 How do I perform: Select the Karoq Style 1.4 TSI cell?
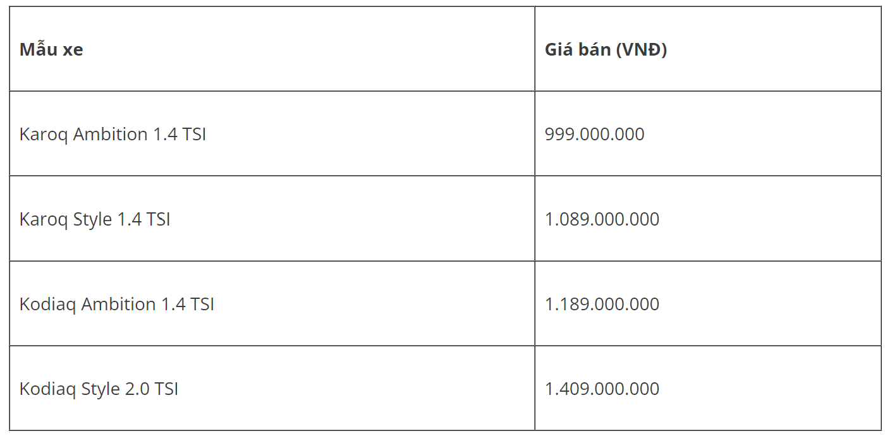coord(95,219)
